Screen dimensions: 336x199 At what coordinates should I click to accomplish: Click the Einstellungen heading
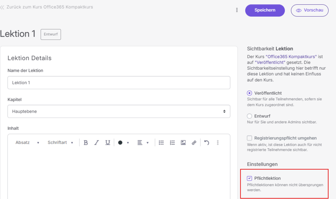[262, 164]
